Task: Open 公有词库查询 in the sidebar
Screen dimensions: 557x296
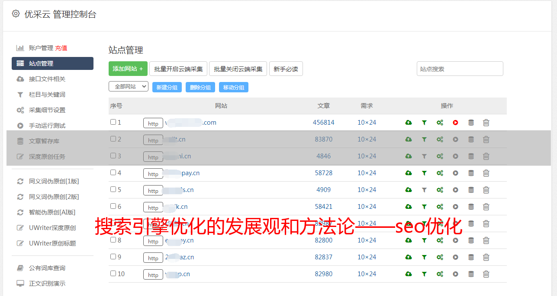Action: click(x=47, y=268)
